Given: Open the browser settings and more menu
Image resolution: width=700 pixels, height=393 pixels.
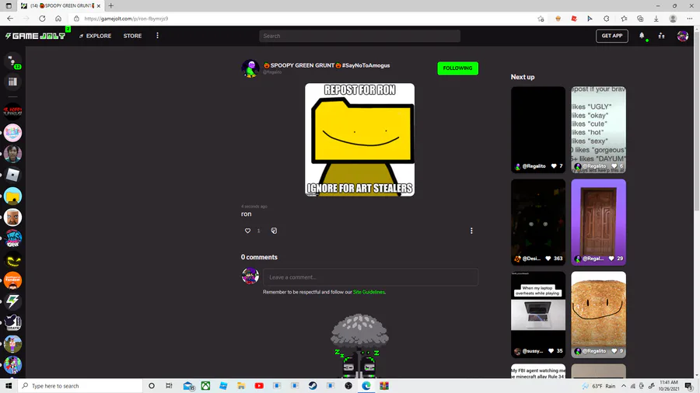Looking at the screenshot, I should [x=690, y=19].
